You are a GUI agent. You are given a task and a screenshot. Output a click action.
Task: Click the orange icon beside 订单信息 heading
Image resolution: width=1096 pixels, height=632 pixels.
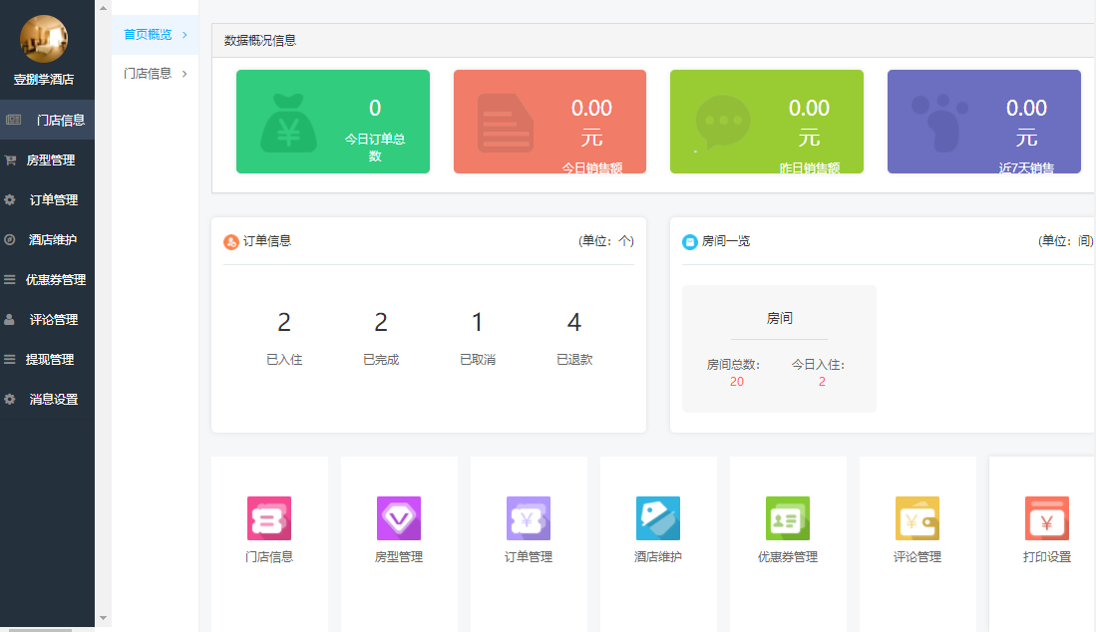click(231, 241)
